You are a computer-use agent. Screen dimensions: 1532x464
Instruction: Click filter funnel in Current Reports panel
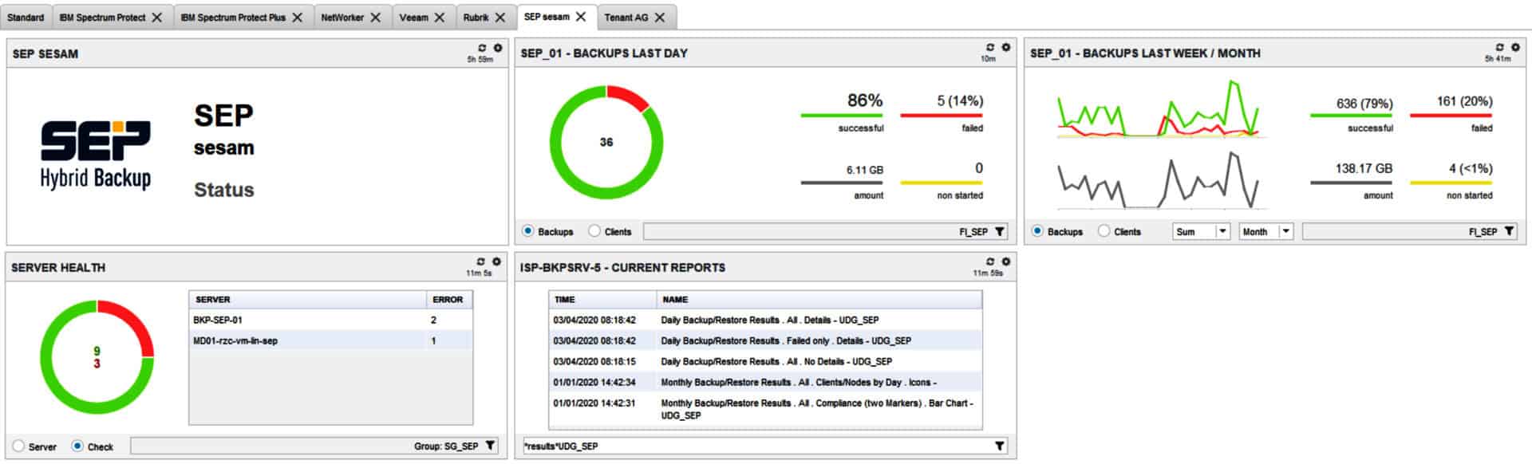tap(999, 446)
